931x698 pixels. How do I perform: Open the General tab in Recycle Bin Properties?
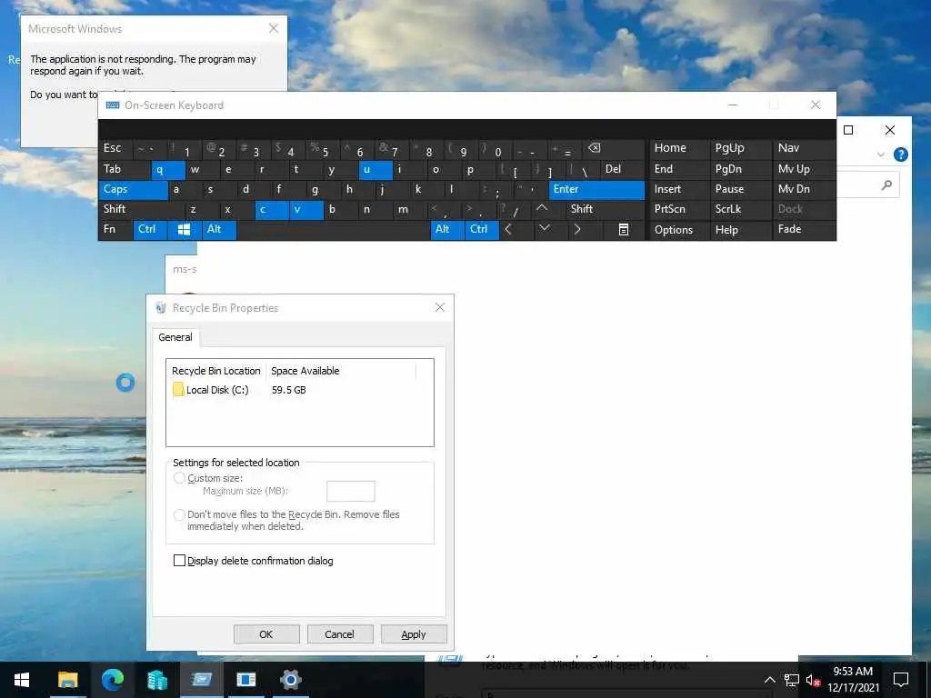175,337
